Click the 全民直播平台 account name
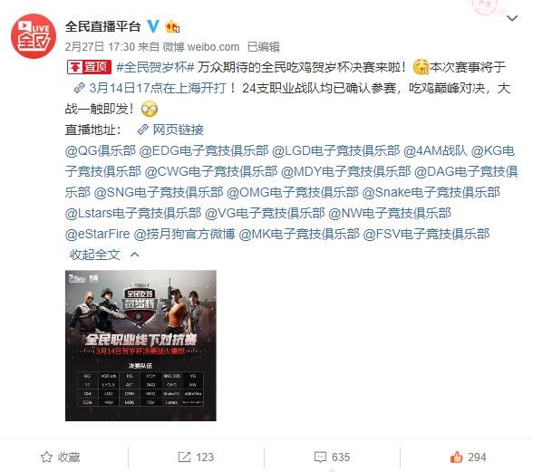 tap(102, 26)
